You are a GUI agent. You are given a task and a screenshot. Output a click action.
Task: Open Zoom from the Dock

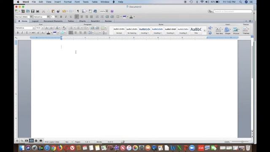pos(192,148)
